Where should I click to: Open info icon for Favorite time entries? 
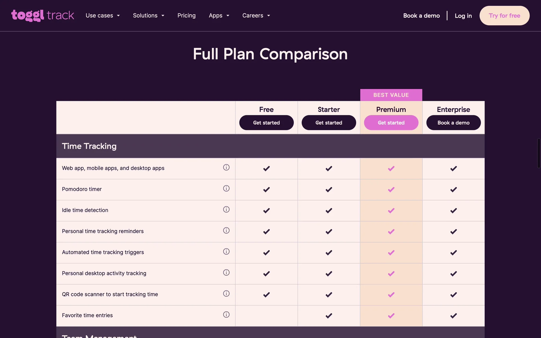226,315
